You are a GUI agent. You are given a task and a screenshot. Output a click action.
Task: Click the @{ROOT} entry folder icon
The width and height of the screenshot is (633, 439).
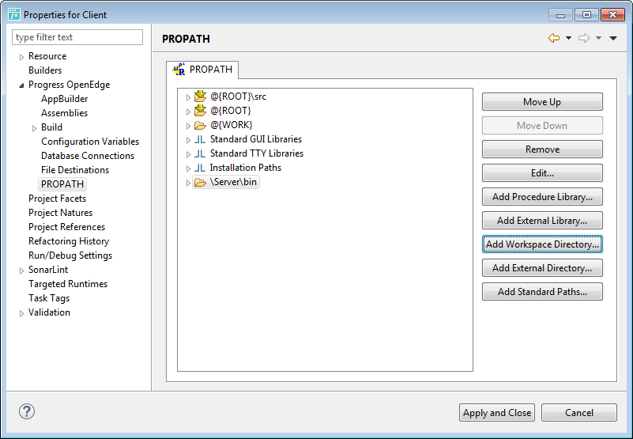click(200, 111)
